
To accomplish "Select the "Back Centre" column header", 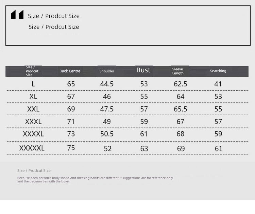I will pos(70,71).
